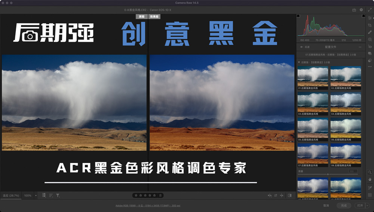Open Camera Raw preferences gear
374x212 pixels.
361,10
